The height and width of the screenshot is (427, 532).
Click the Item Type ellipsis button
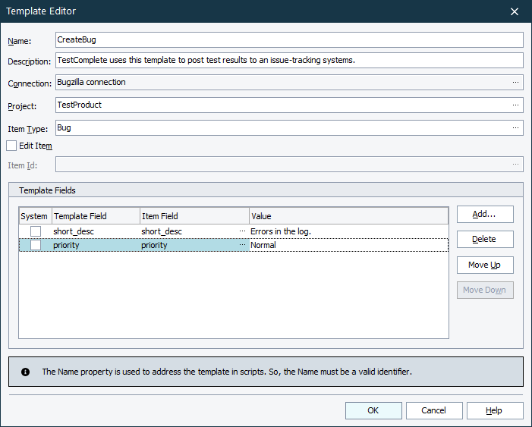[515, 128]
